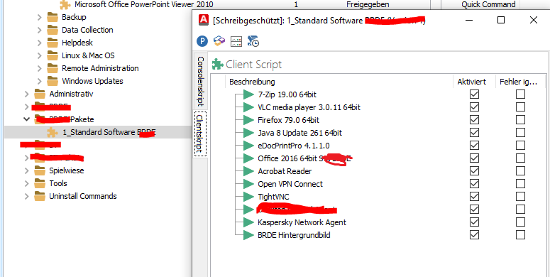550x277 pixels.
Task: Click the green arrow beside 7-Zip 19.00 64bit
Action: click(x=248, y=94)
